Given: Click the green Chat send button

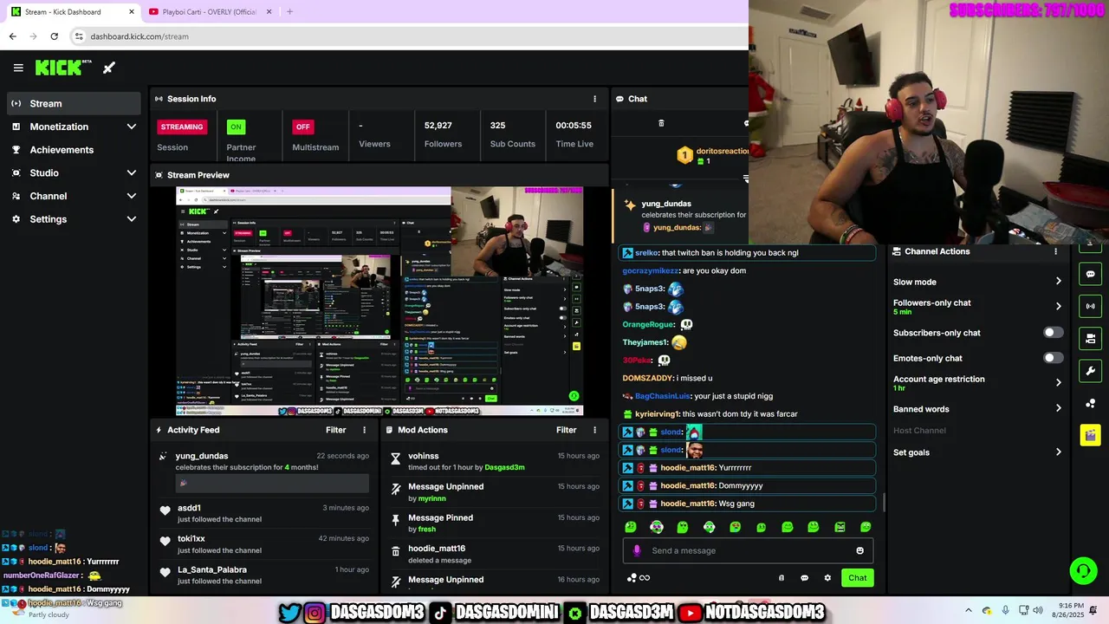Looking at the screenshot, I should (857, 578).
